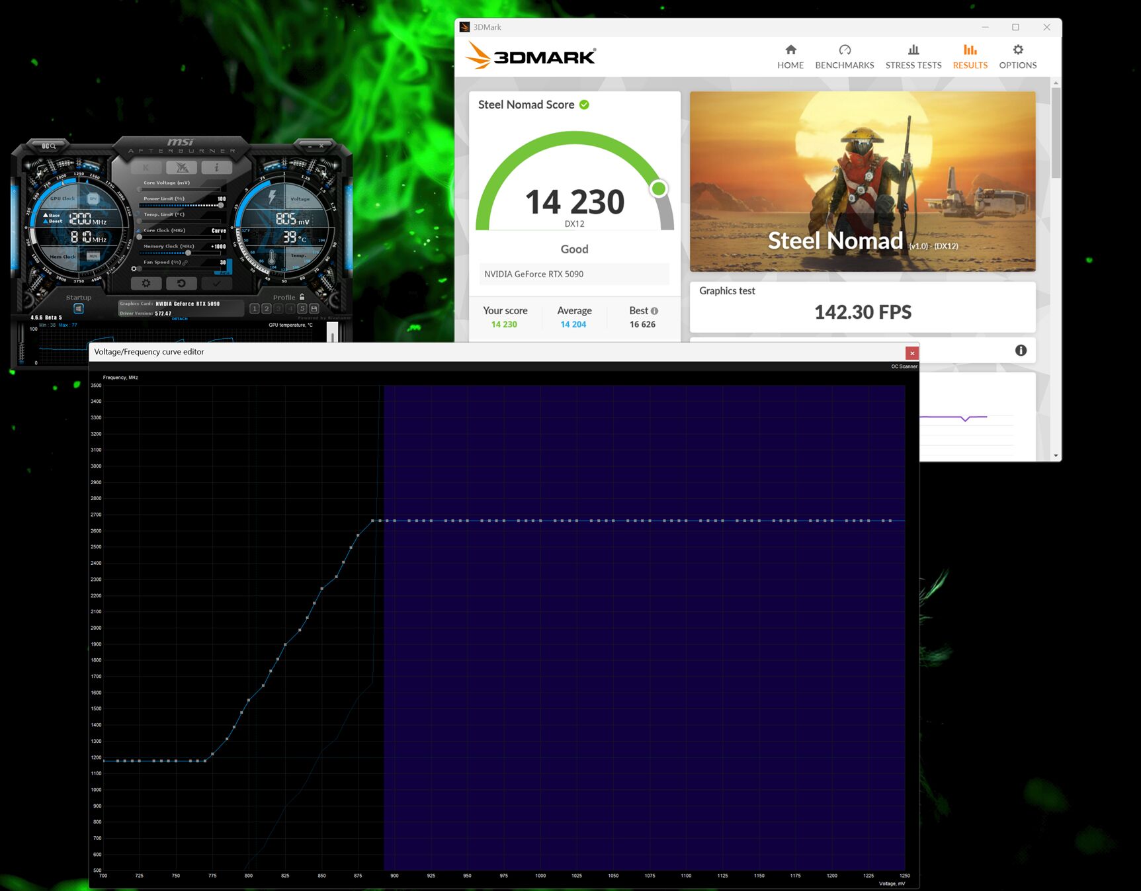Click the fan settings gear left of Fan Speed slider
The height and width of the screenshot is (891, 1141).
click(134, 269)
